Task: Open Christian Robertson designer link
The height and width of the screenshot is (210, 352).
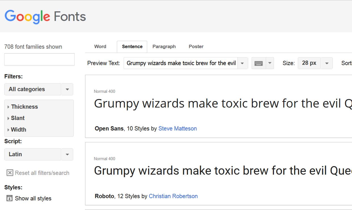Action: pos(173,196)
